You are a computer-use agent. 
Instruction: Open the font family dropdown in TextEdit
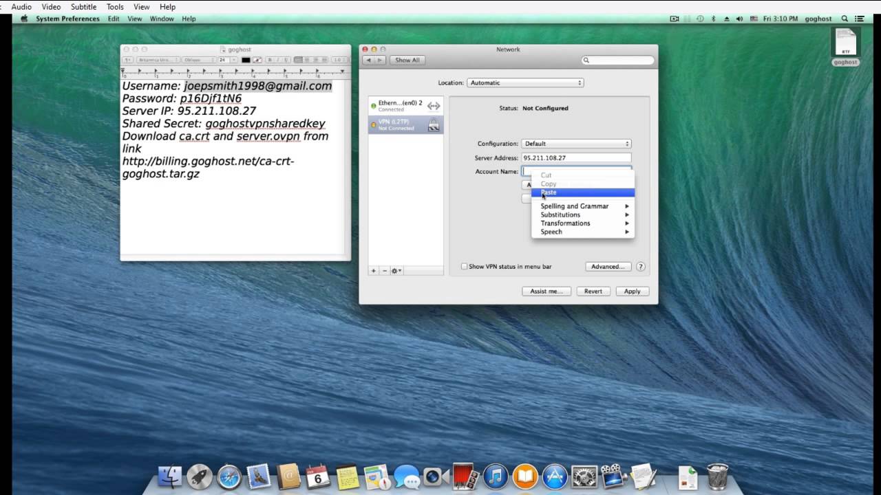click(158, 60)
